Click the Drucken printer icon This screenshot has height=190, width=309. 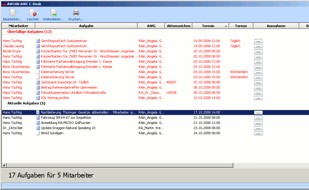(x=76, y=13)
